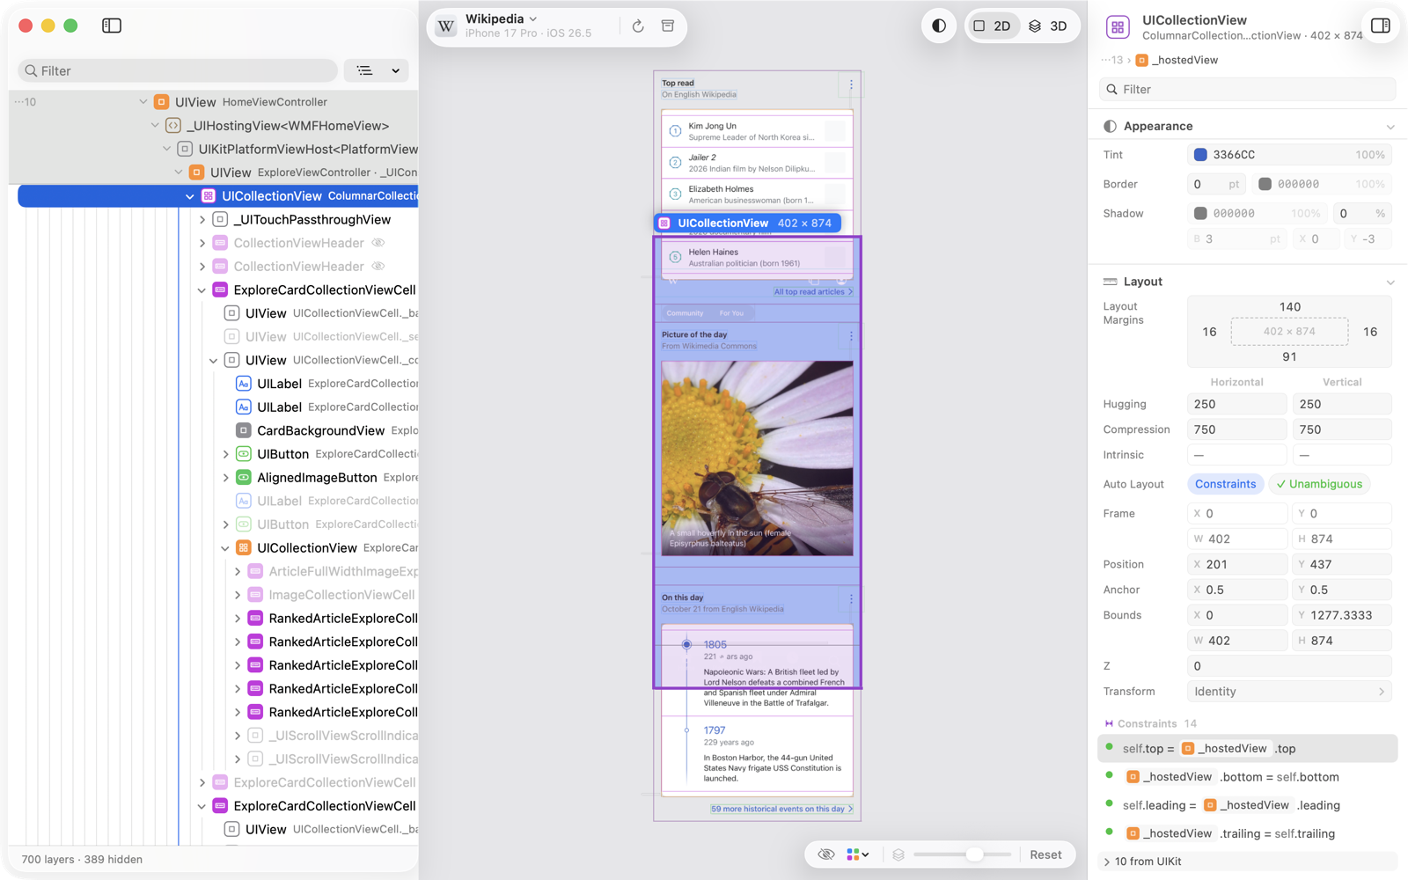Click the left hierarchy Filter field
Viewport: 1408px width, 880px height.
pyautogui.click(x=178, y=70)
